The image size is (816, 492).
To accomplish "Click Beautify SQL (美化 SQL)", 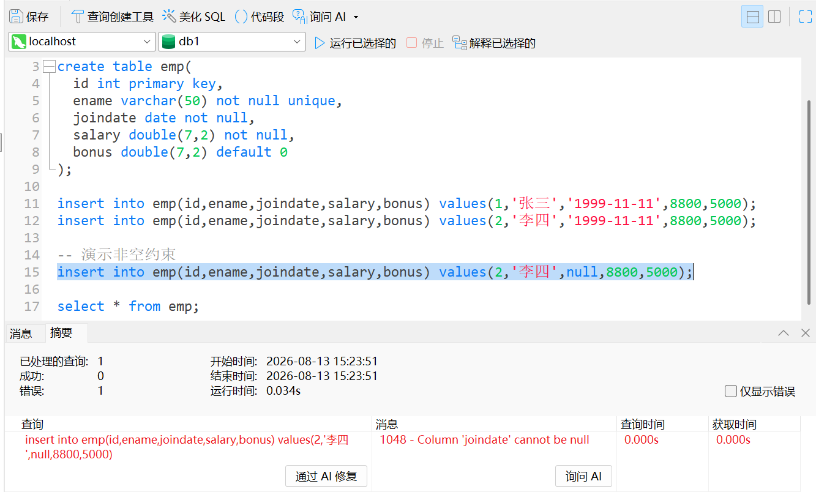I will pos(194,17).
